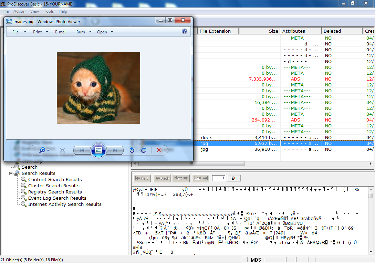Click the down arrow of the hex viewer scrollbar
The image size is (375, 263).
[371, 252]
